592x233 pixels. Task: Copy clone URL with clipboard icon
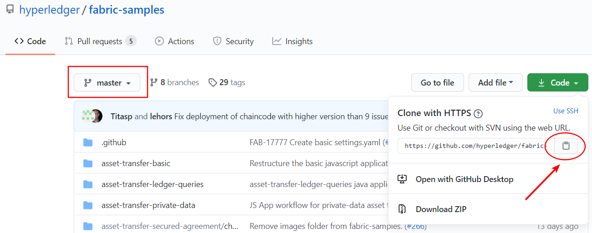tap(566, 146)
